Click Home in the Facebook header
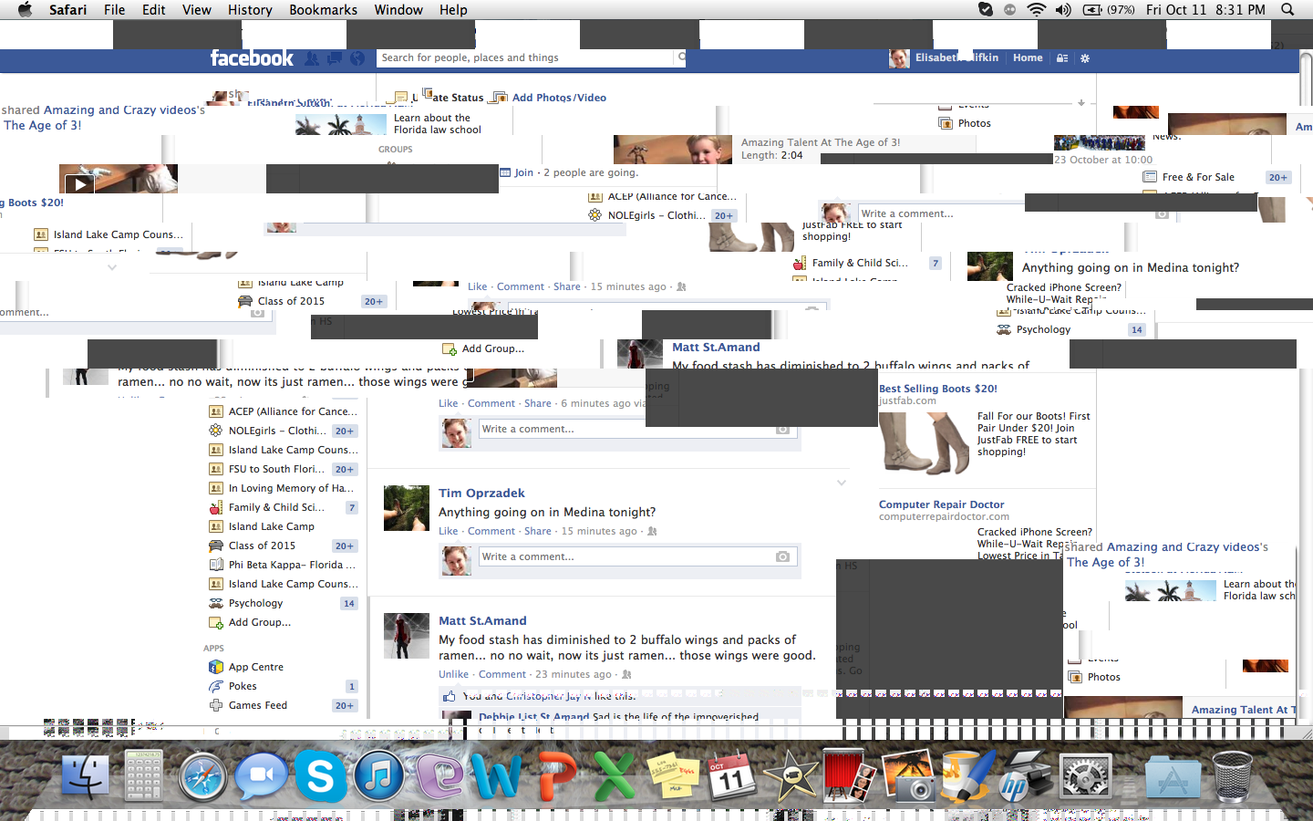Screen dimensions: 1313x821 1028,57
